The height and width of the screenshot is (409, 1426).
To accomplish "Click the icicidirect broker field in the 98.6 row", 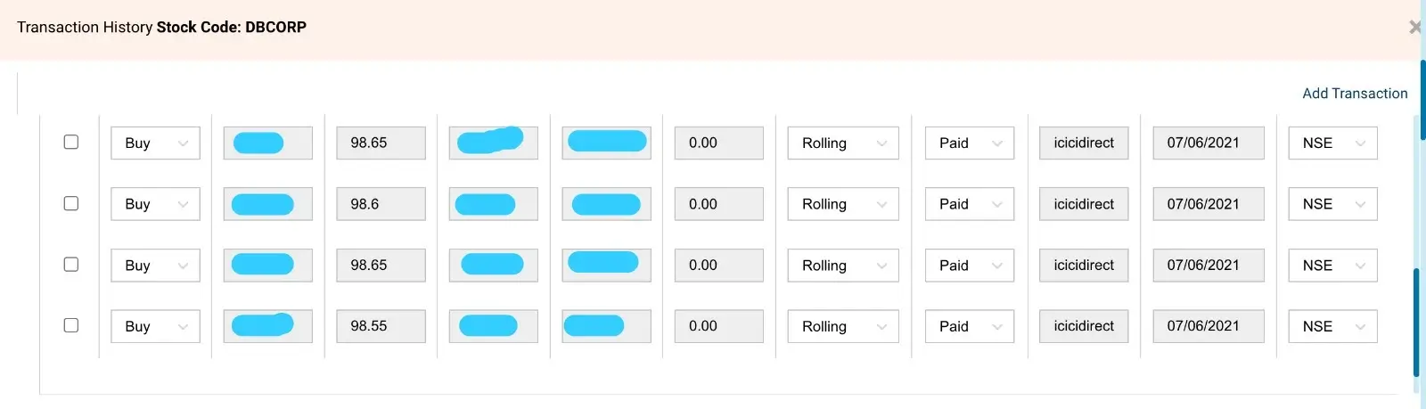I will tap(1084, 204).
